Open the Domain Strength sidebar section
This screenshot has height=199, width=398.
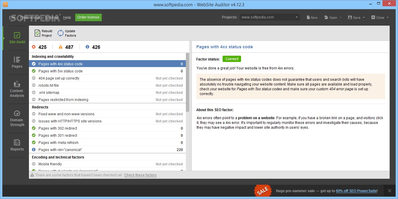coord(17,118)
